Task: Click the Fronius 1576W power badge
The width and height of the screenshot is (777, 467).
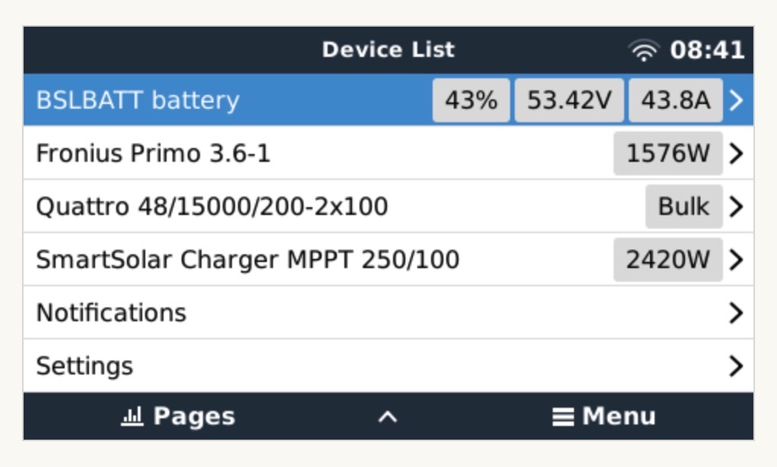Action: click(x=668, y=153)
